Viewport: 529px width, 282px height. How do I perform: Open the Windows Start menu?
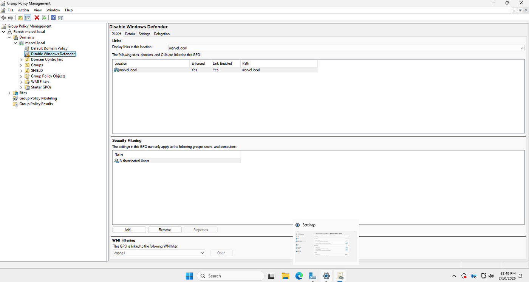tap(189, 276)
